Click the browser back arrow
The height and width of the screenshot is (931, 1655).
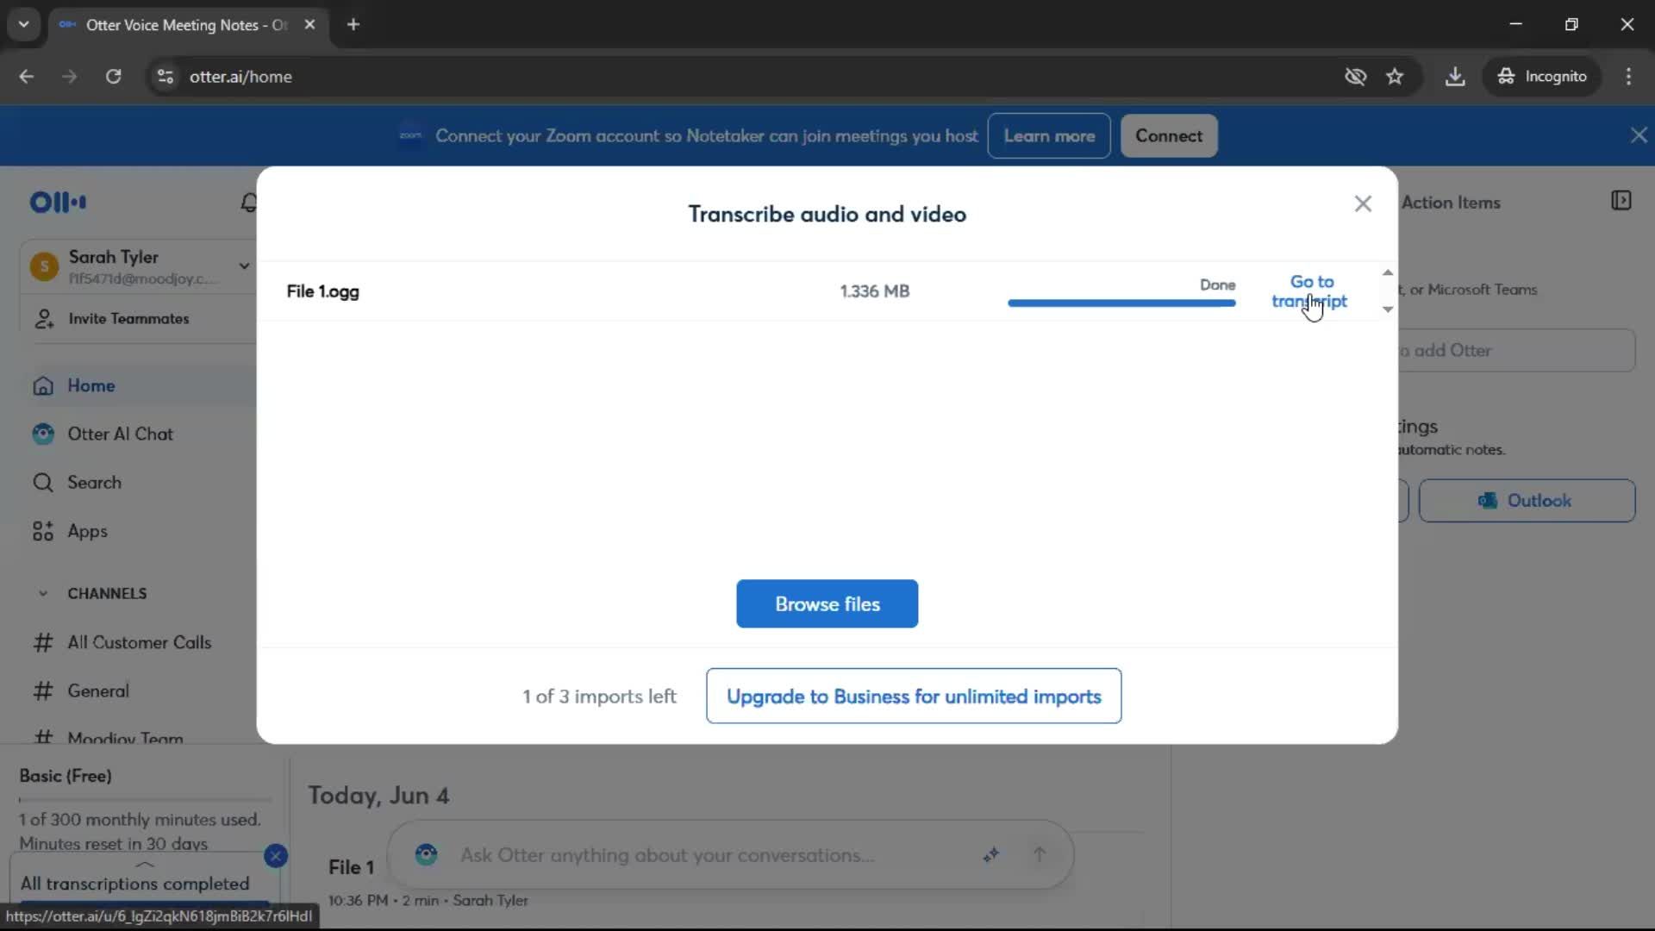[x=27, y=77]
